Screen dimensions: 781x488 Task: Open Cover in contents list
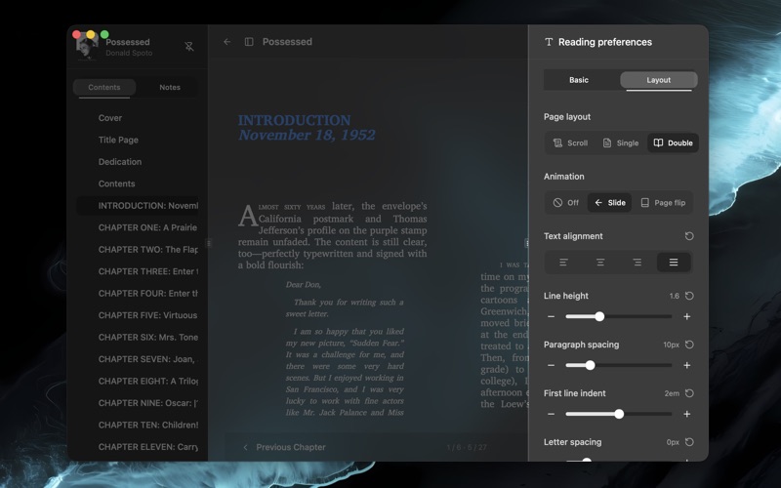[138, 118]
